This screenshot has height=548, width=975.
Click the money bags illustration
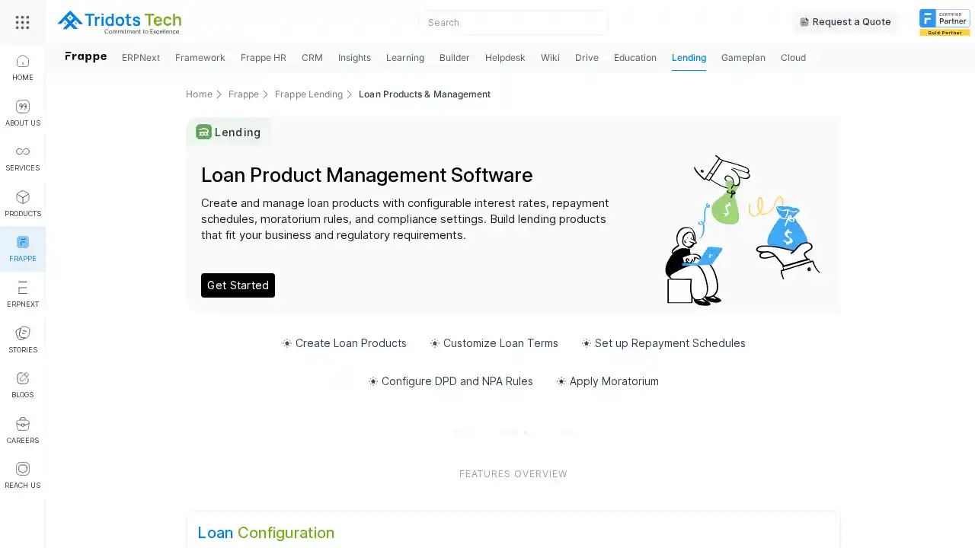(743, 229)
